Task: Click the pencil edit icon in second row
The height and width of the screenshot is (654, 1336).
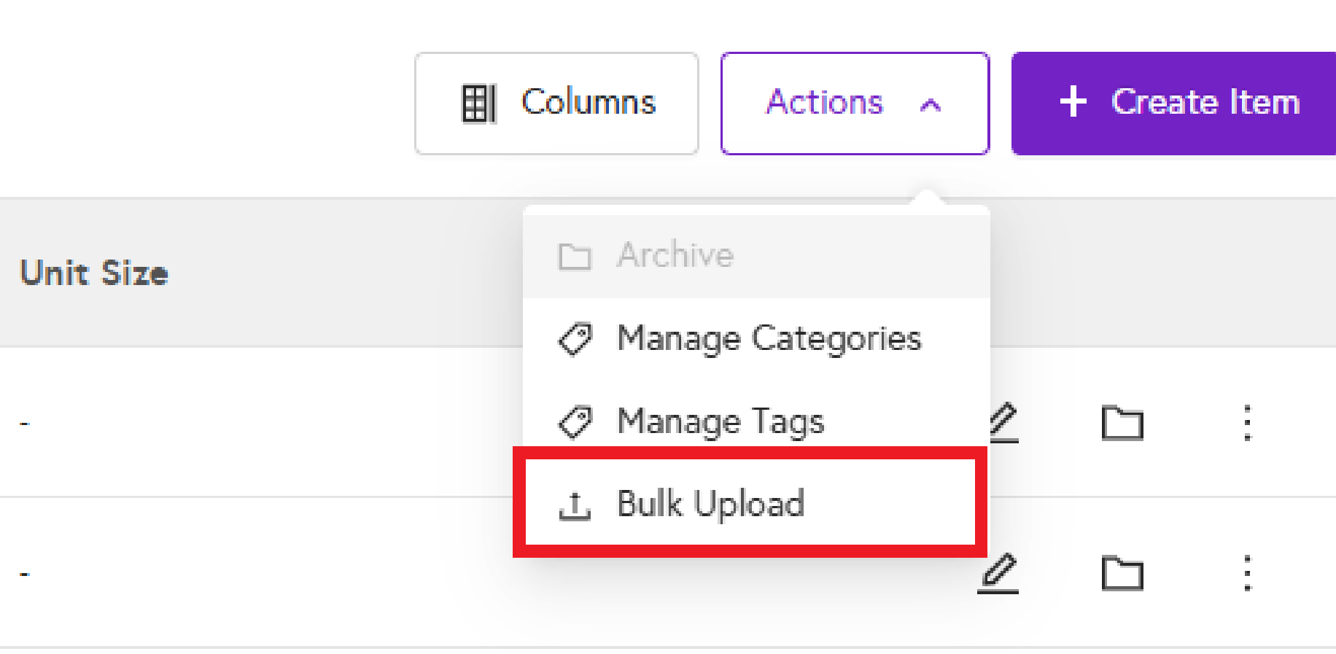Action: tap(998, 573)
